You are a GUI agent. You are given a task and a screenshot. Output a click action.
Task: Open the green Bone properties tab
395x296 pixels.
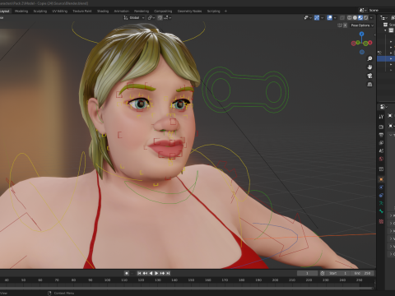(x=381, y=211)
